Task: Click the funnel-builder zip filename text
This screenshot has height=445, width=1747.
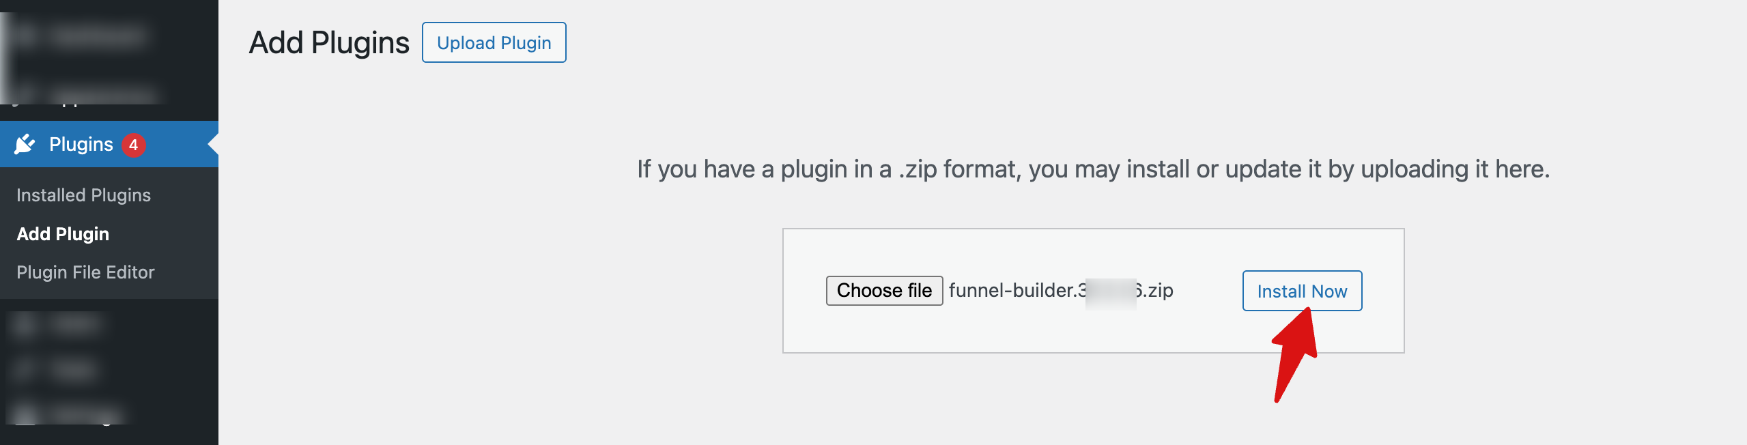Action: click(1061, 290)
